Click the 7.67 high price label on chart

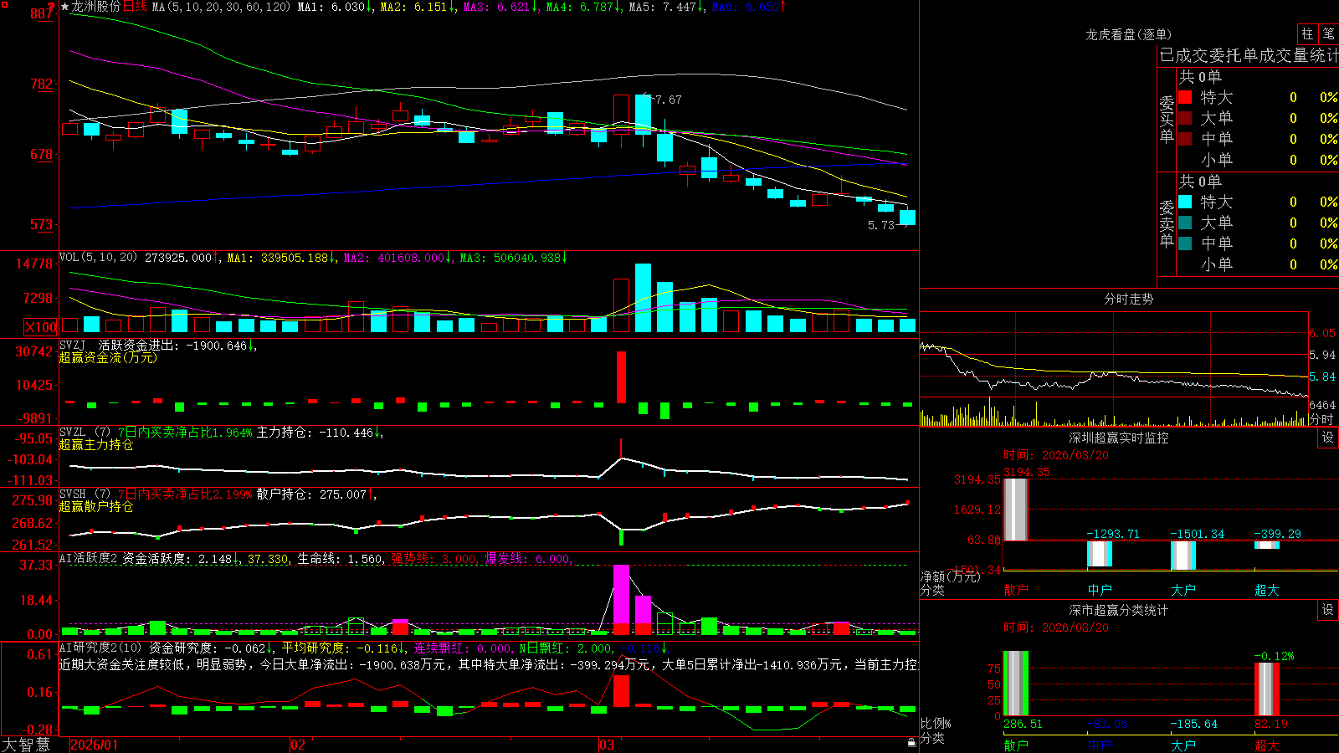coord(669,100)
